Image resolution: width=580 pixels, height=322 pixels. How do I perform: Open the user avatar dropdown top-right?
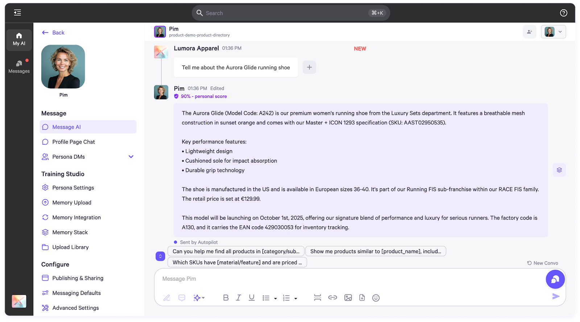click(x=554, y=32)
